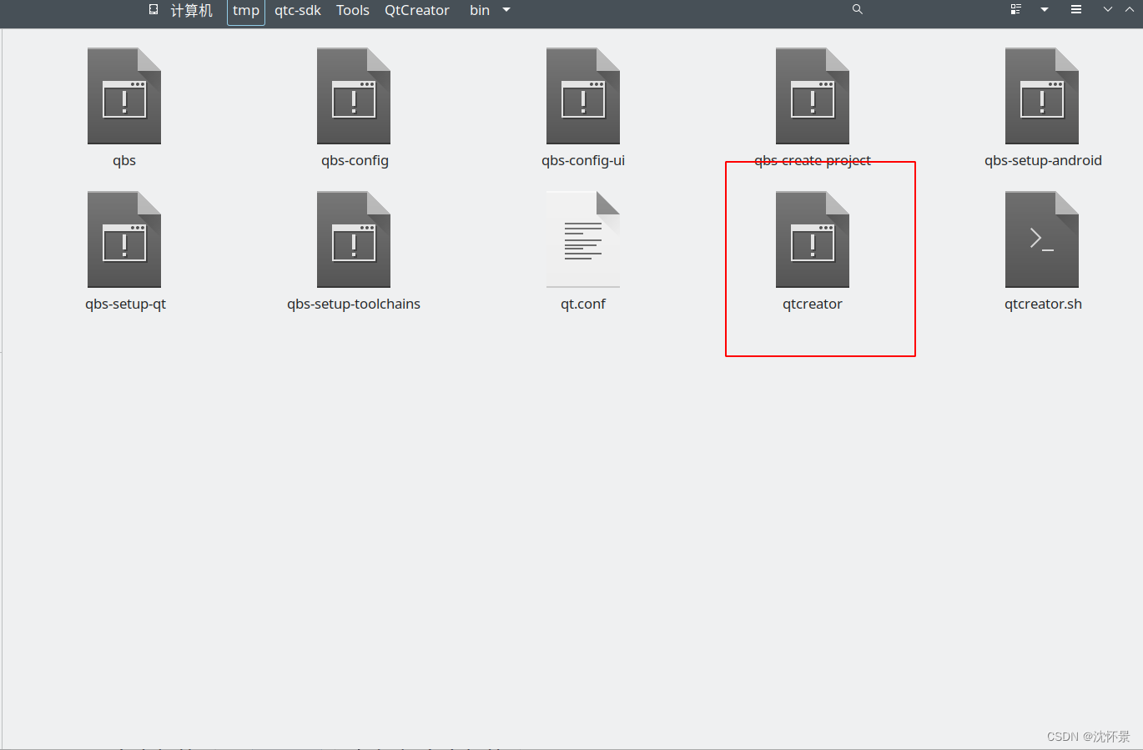The image size is (1143, 750).
Task: Click the qt.conf file name label
Action: coord(583,304)
